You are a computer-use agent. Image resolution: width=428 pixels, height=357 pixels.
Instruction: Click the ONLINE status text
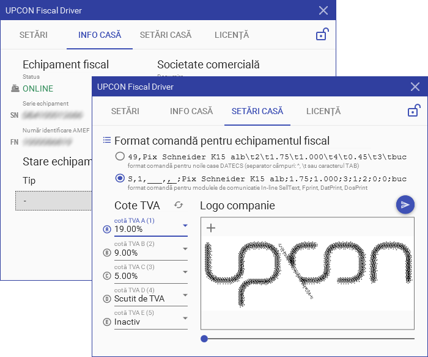point(38,88)
